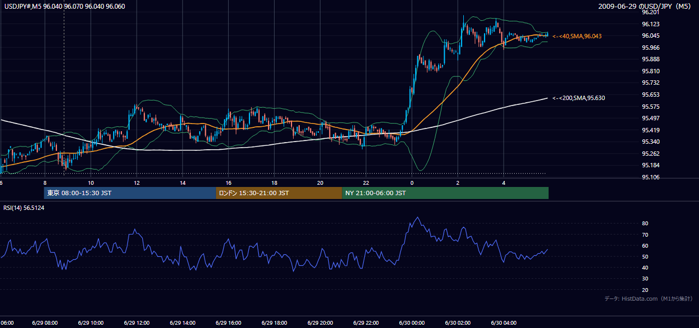Click hour tick 18 under price chart
The image size is (699, 328).
point(274,183)
